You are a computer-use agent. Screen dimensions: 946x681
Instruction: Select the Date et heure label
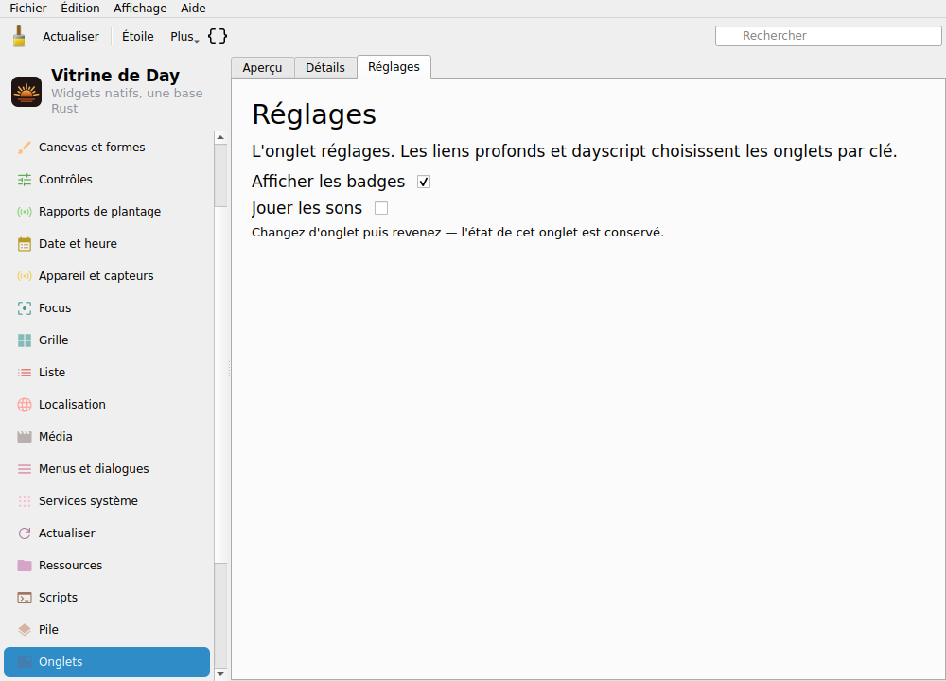[x=78, y=244]
